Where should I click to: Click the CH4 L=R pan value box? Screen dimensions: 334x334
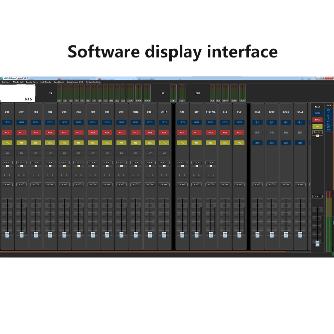point(50,163)
